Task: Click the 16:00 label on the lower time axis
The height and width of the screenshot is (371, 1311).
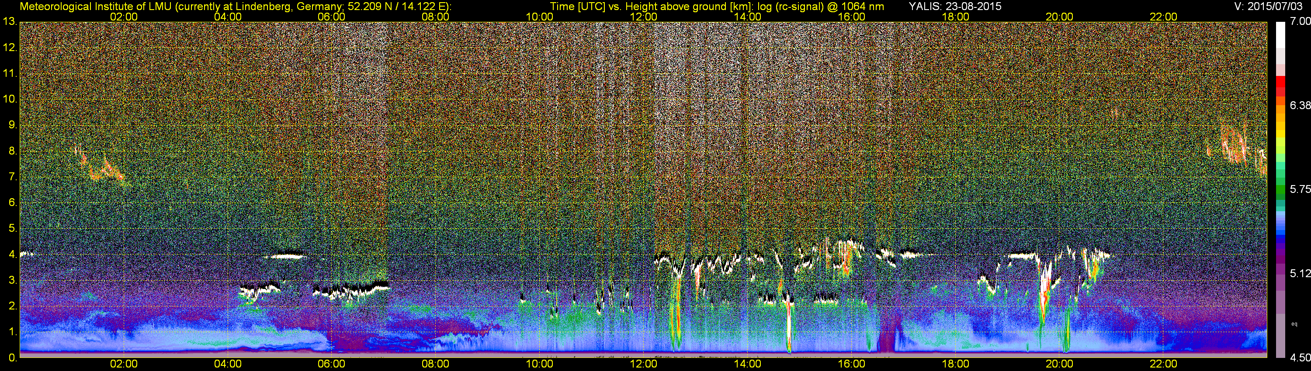Action: coord(851,364)
